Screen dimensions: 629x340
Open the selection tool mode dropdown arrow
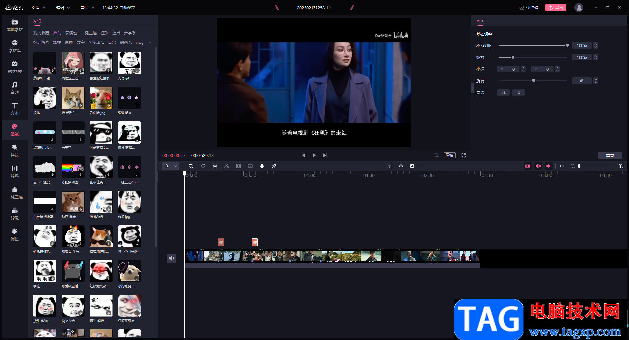pos(176,166)
